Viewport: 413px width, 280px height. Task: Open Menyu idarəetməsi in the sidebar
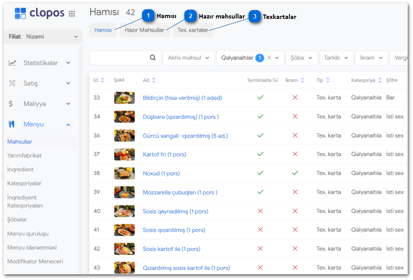point(32,247)
